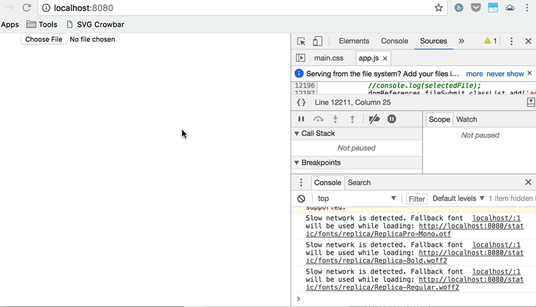
Task: Clear the console
Action: [x=301, y=199]
